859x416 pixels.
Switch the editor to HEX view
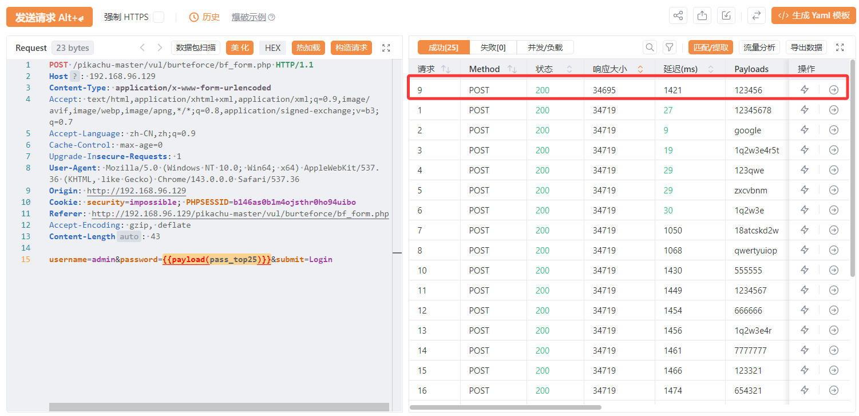272,47
